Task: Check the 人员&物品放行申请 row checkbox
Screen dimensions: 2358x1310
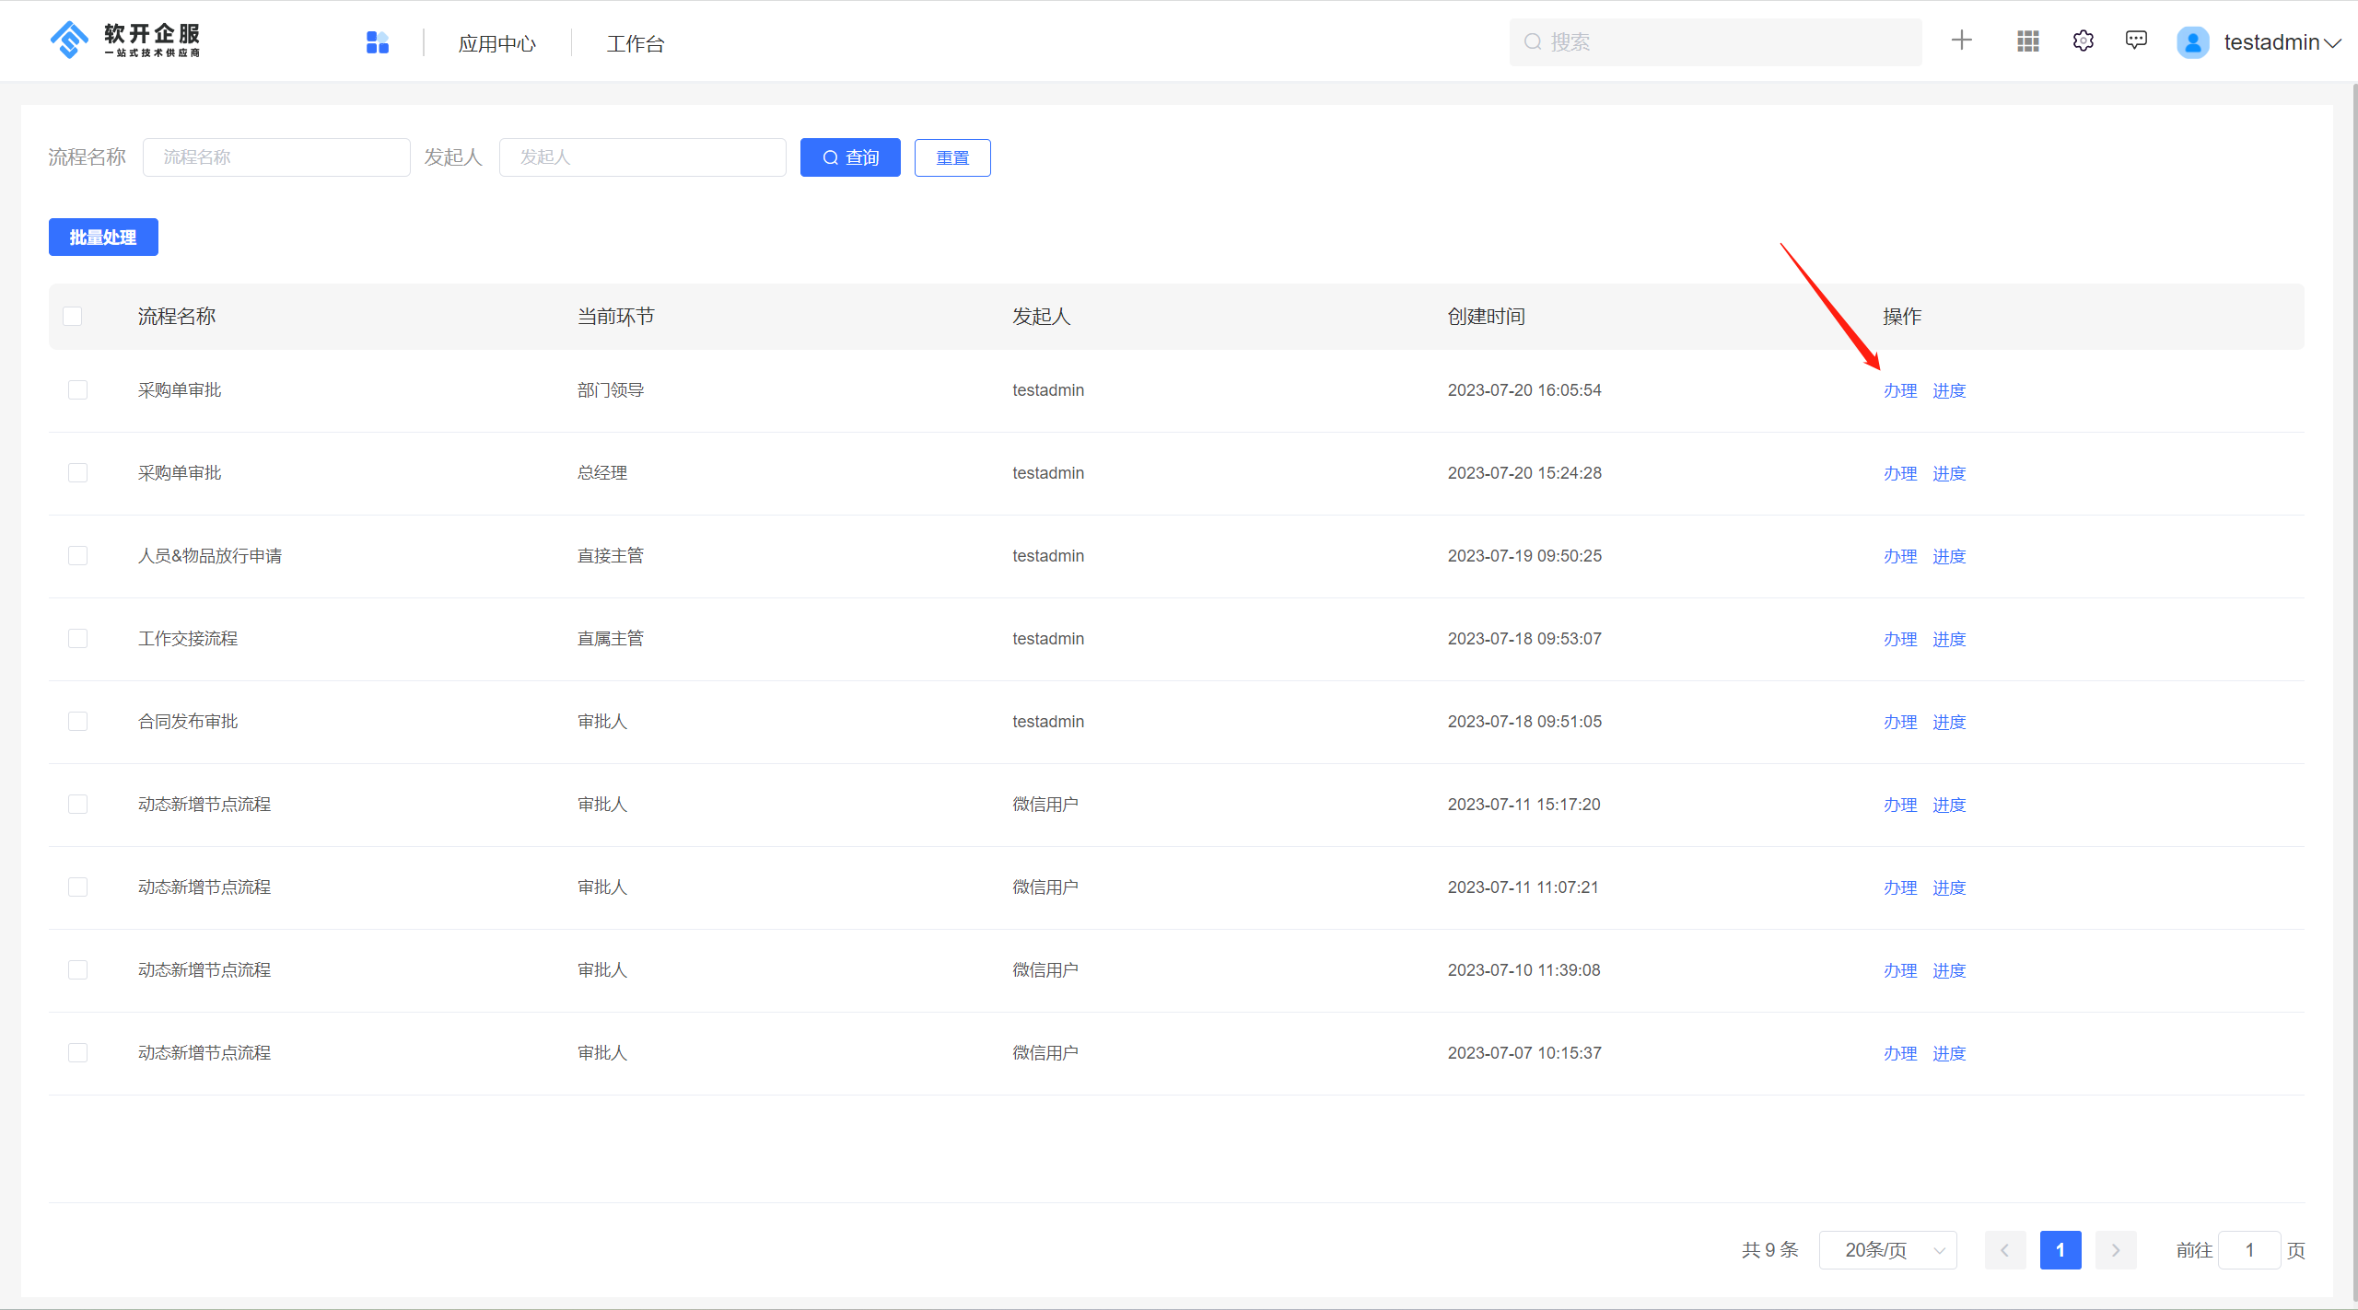Action: click(78, 555)
